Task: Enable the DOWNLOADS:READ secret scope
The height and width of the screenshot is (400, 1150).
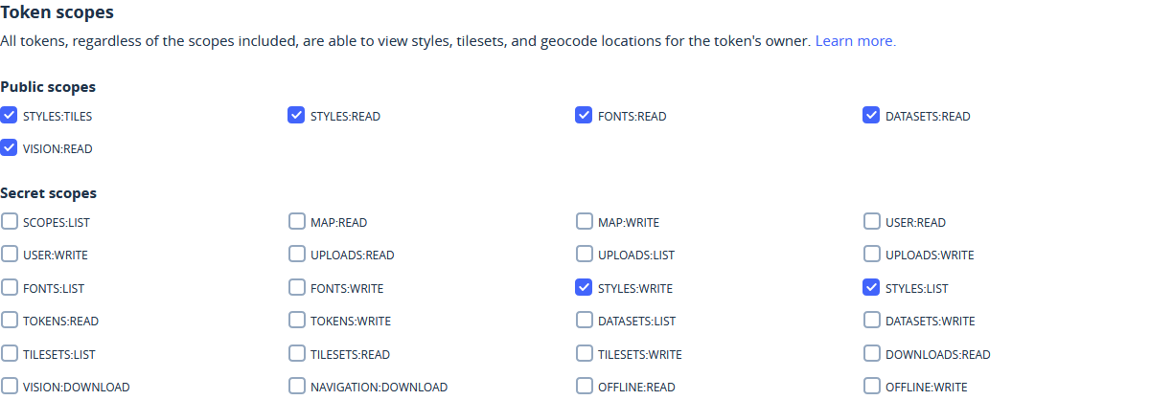Action: coord(871,353)
